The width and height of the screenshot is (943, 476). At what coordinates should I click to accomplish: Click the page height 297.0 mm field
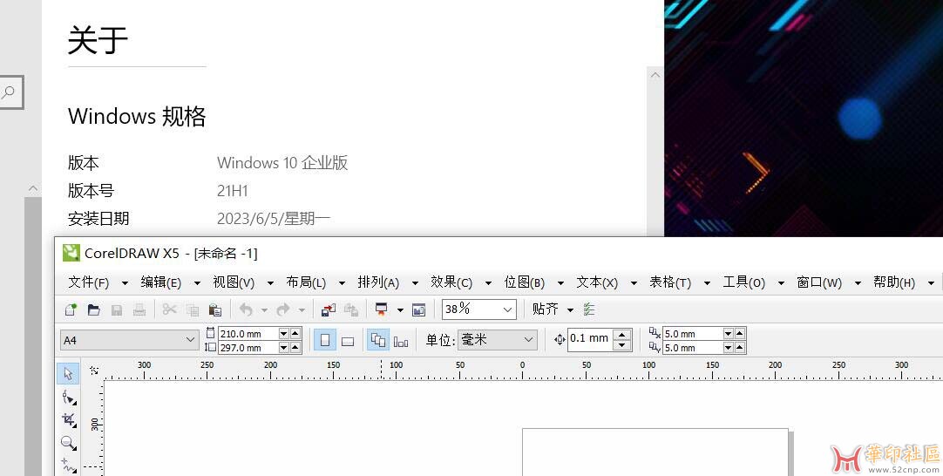[x=248, y=347]
